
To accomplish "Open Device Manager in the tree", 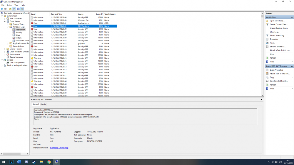I will click(16, 57).
